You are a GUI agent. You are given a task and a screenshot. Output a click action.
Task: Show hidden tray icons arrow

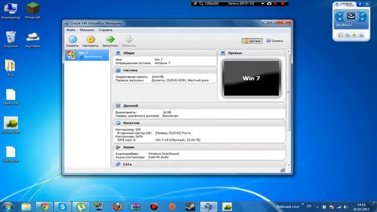(x=318, y=207)
